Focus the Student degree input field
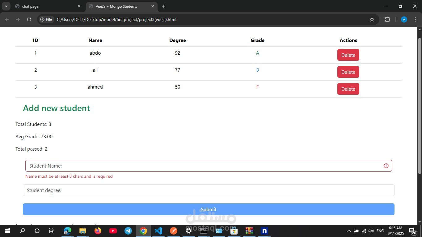 [209, 190]
